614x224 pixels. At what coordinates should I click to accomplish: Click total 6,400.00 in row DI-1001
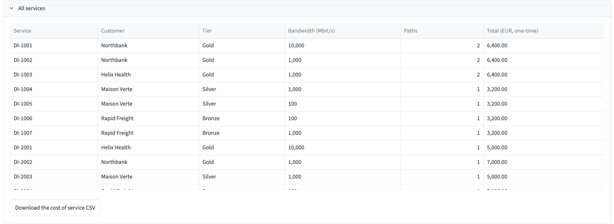tap(544, 45)
